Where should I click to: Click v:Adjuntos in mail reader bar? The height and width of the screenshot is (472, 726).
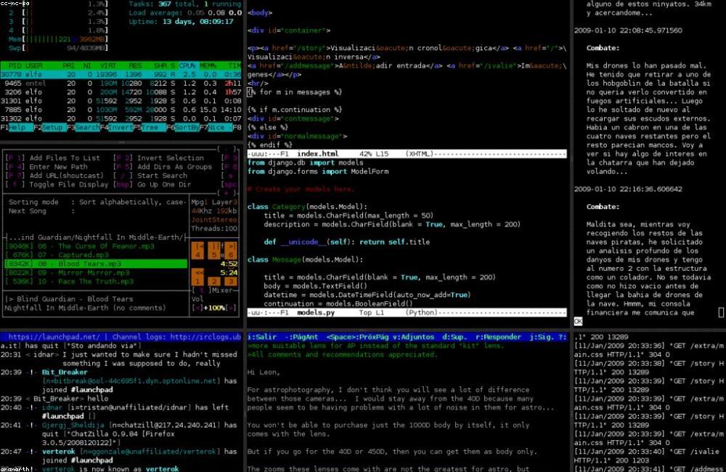(x=415, y=337)
